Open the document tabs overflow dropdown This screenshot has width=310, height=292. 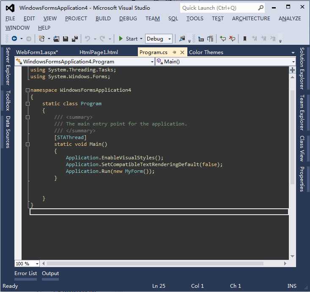(x=293, y=52)
